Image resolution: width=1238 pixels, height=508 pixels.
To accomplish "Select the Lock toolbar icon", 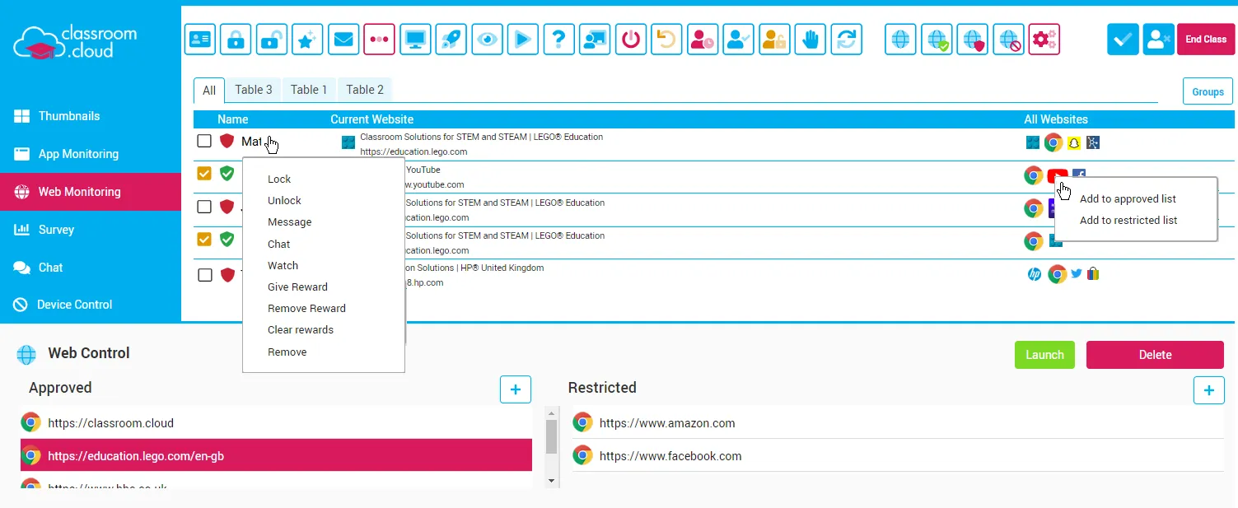I will tap(236, 39).
